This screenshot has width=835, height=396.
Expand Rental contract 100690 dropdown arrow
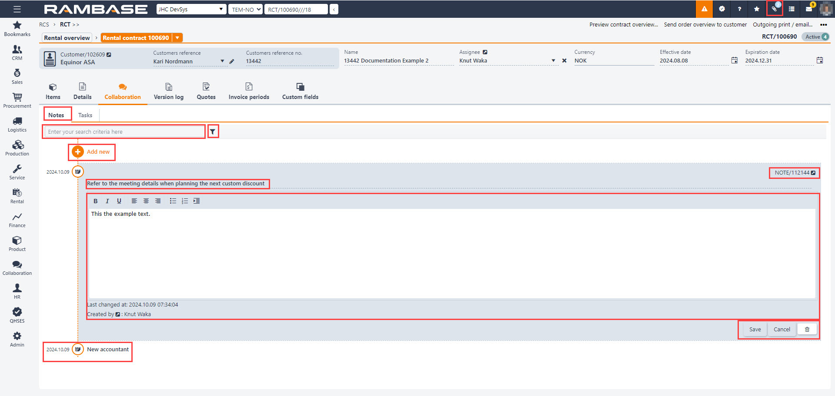177,38
